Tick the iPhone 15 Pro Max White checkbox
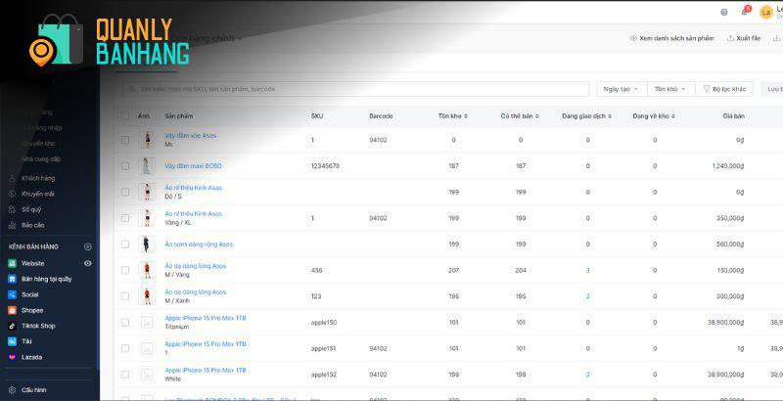This screenshot has width=783, height=401. [x=125, y=374]
